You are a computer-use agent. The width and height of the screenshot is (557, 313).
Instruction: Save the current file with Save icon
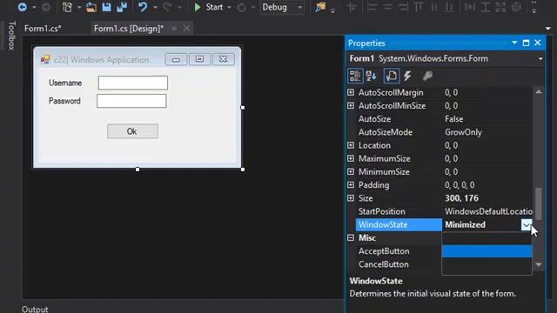coord(106,7)
